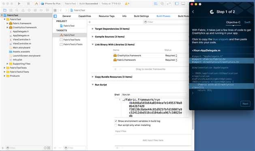Expand Copy Bundle Resources section
The image size is (255, 151).
pyautogui.click(x=92, y=77)
